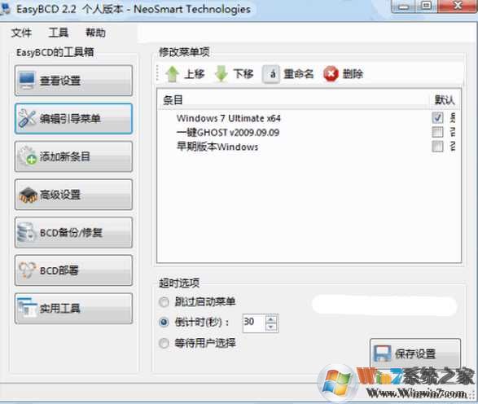Click 删除 text label in toolbar
The image size is (478, 404).
353,74
